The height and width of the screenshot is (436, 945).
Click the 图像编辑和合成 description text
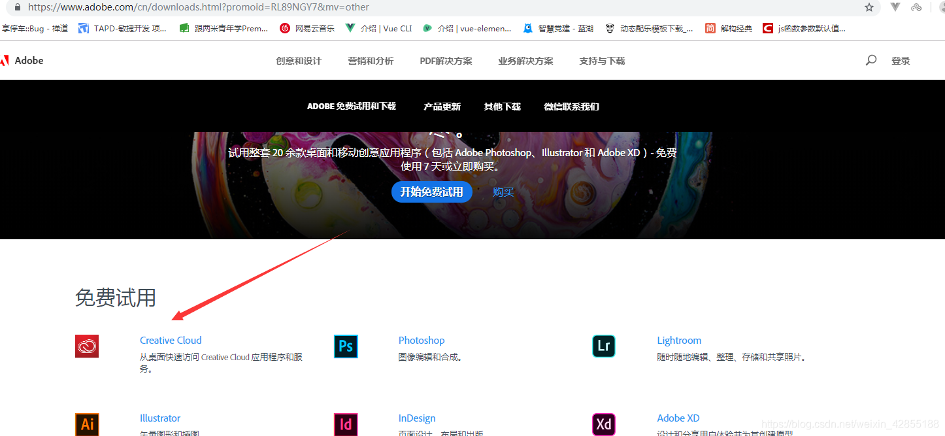click(430, 357)
